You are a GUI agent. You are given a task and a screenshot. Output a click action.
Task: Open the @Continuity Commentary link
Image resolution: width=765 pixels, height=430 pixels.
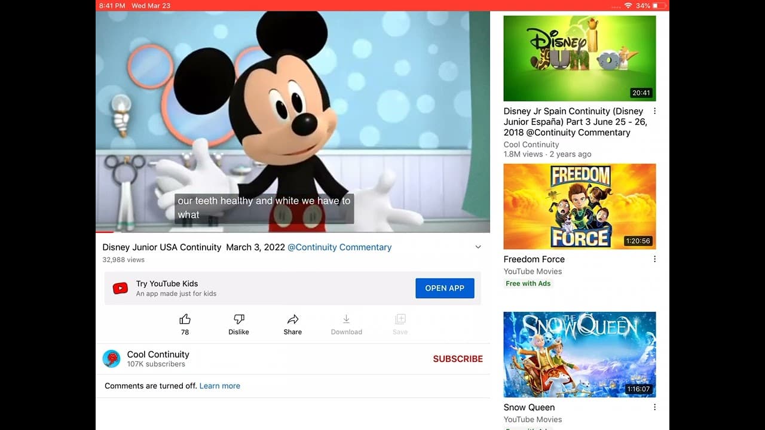(x=339, y=247)
